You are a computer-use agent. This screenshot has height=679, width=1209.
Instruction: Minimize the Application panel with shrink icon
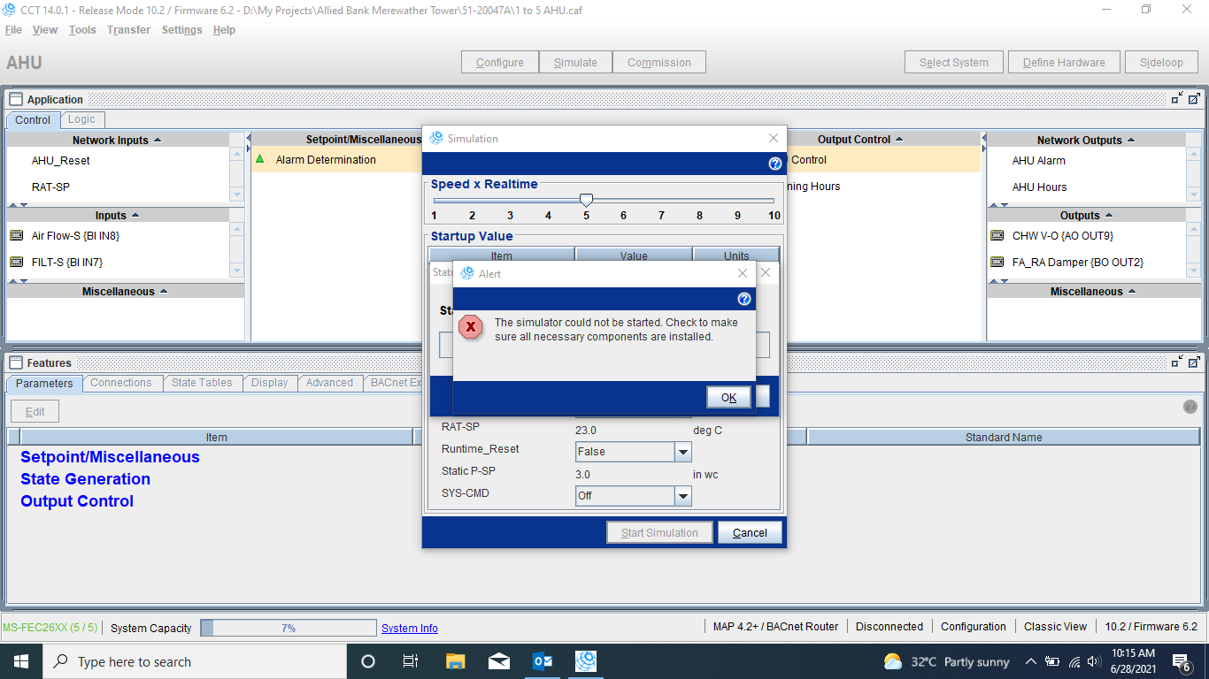click(1177, 99)
